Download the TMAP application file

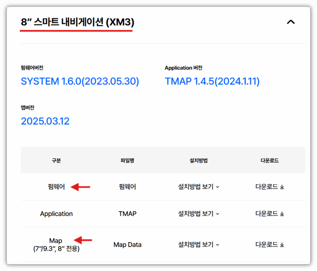pos(270,214)
